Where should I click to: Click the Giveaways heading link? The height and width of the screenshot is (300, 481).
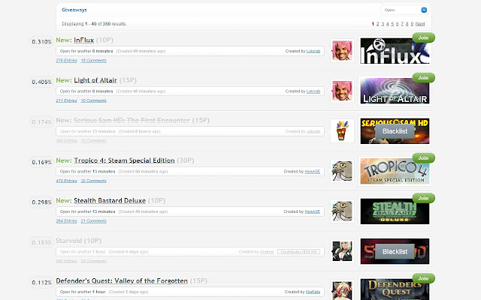click(x=74, y=10)
